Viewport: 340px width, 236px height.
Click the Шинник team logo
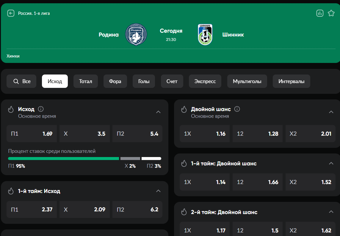(x=205, y=35)
